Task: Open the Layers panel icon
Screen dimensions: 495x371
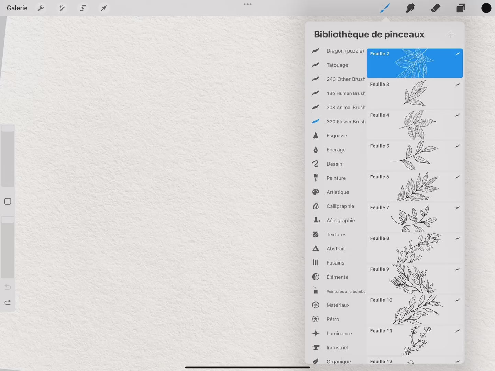Action: (461, 8)
